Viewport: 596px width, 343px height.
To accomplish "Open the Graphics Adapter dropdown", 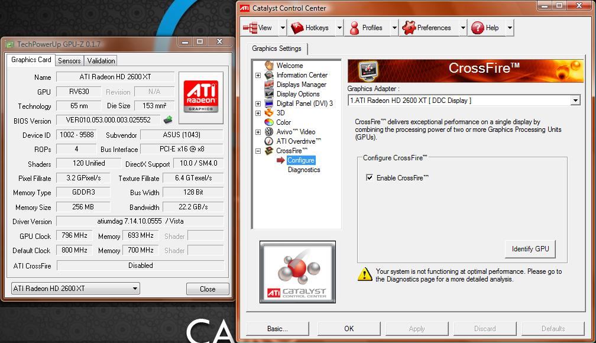I will pyautogui.click(x=575, y=101).
